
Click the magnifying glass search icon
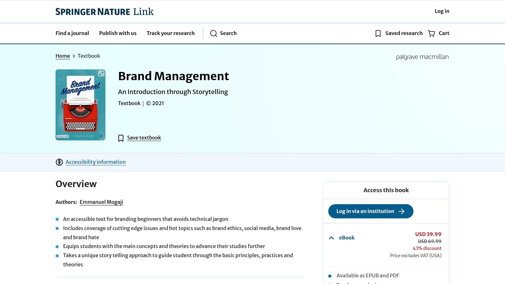coord(214,33)
